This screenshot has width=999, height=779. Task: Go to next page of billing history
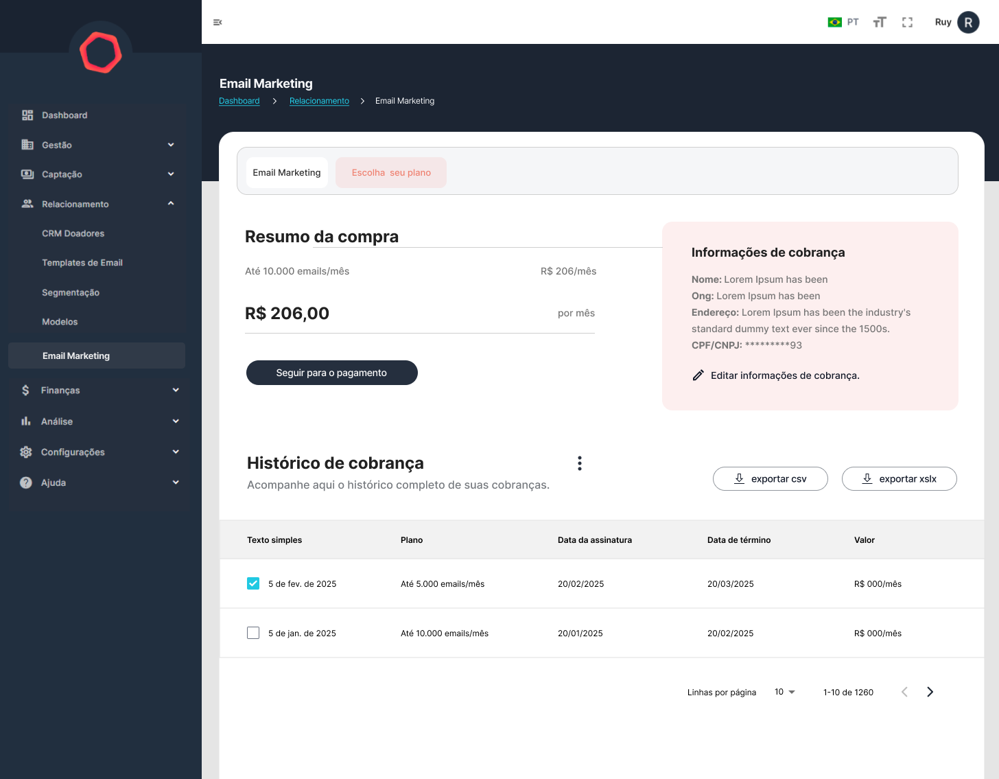coord(930,692)
